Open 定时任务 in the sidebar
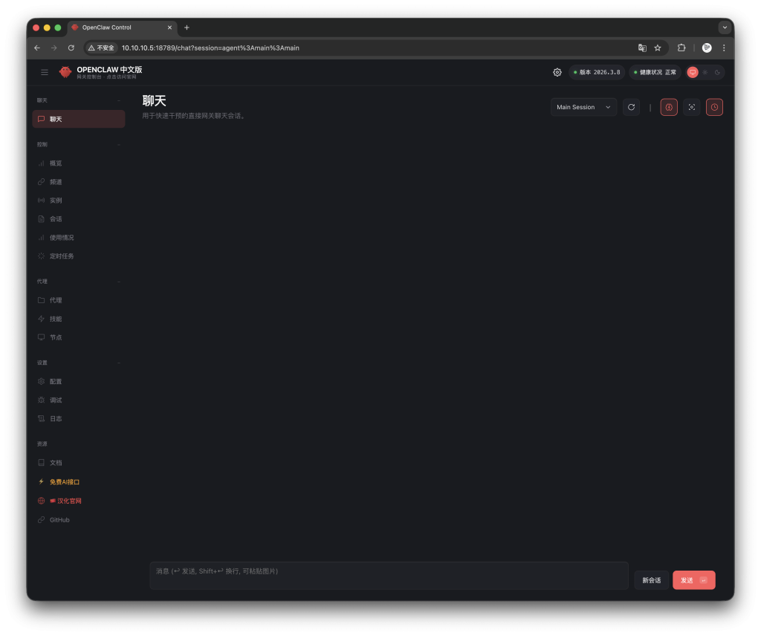 coord(62,256)
